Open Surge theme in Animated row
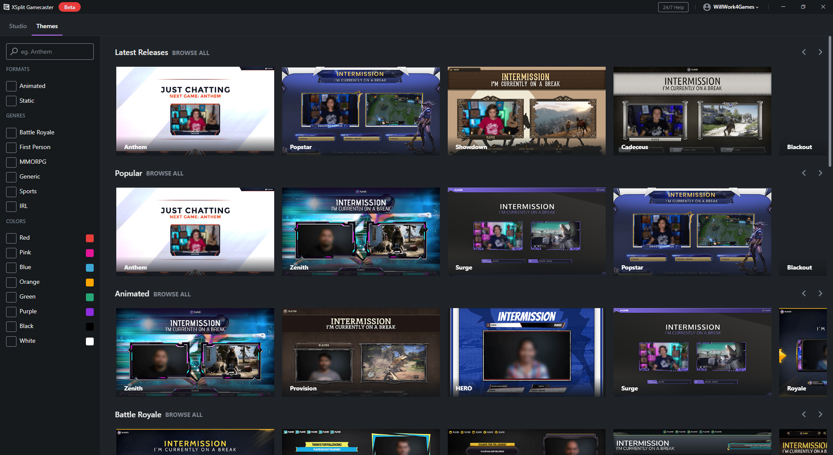The image size is (833, 455). point(692,352)
